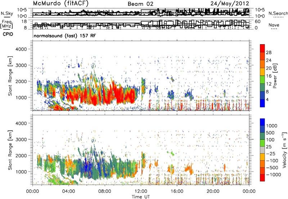Screen dimensions: 288x199
Task: Click the red bottom of velocity colorbar
Action: tap(262, 178)
